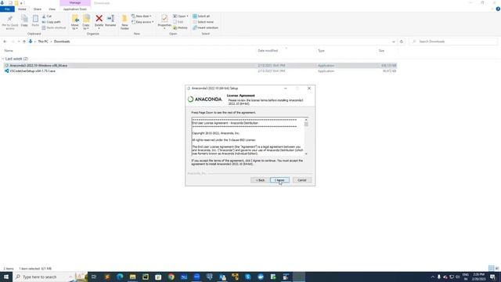This screenshot has height=282, width=501.
Task: Open the File tab
Action: coord(7,9)
